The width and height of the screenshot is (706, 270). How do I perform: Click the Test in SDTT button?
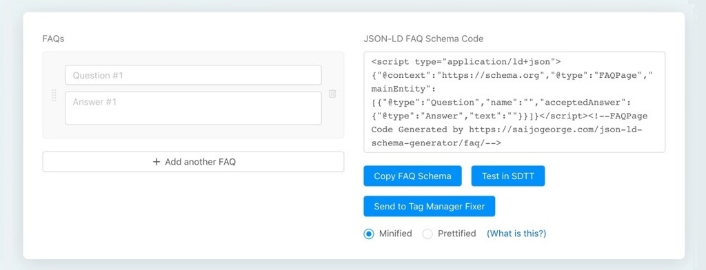[508, 176]
